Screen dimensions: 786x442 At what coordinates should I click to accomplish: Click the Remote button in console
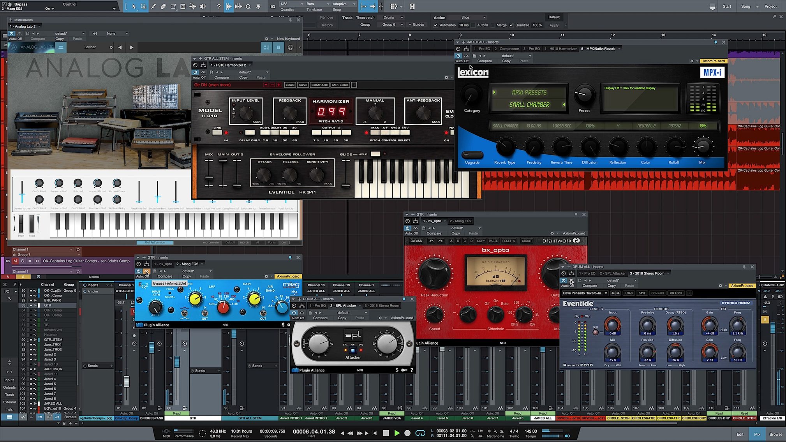70,417
